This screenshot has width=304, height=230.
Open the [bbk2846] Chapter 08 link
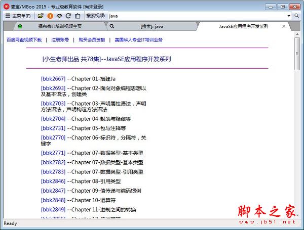[53, 181]
